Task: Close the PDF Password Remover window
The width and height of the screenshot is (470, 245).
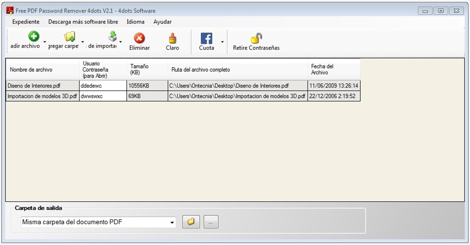Action: (457, 11)
